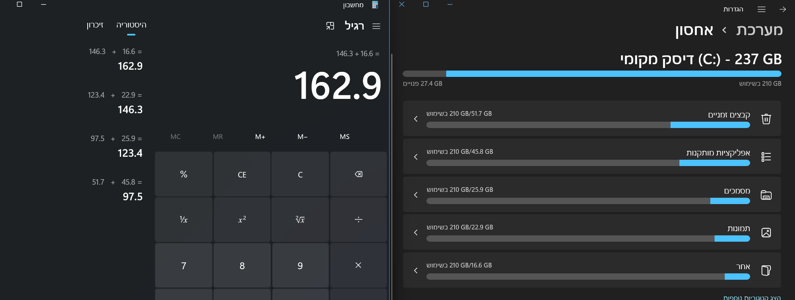Click the reciprocal 1/x key
This screenshot has width=795, height=300.
pos(184,220)
